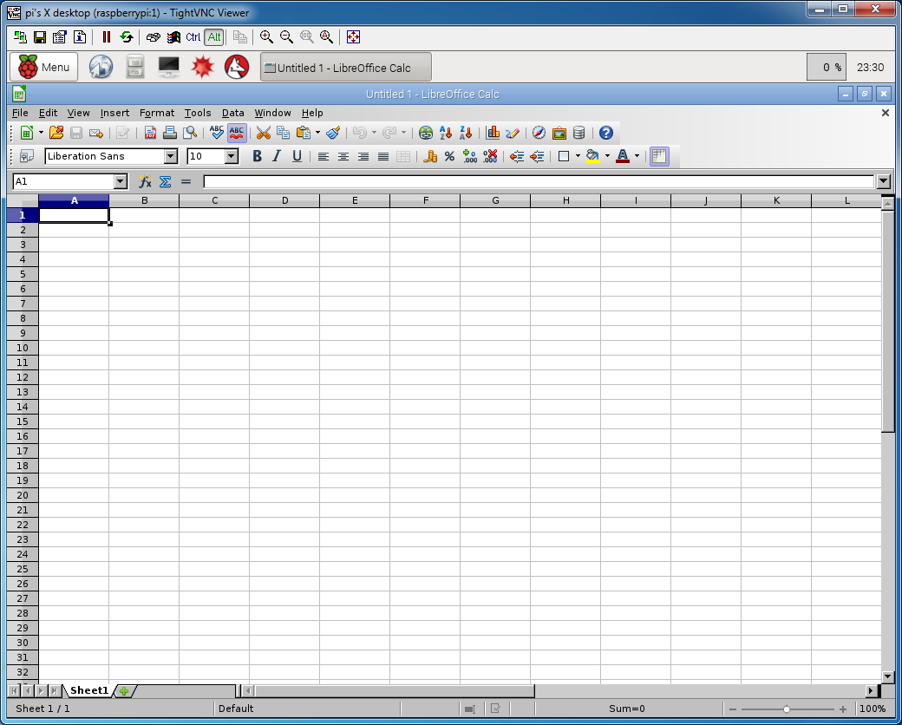This screenshot has width=902, height=725.
Task: Expand the Font Size dropdown
Action: pyautogui.click(x=232, y=156)
